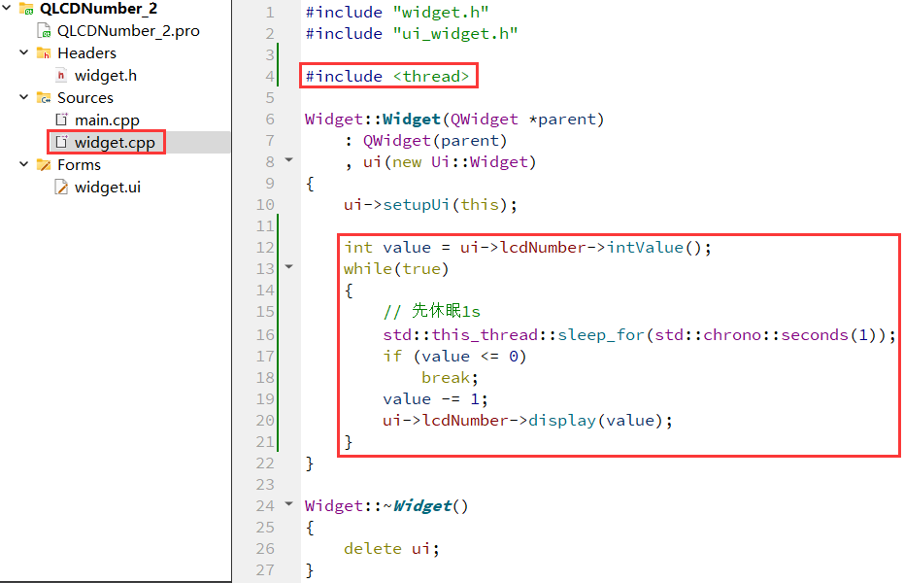This screenshot has height=583, width=904.
Task: Collapse the Headers folder chevron
Action: pos(23,52)
